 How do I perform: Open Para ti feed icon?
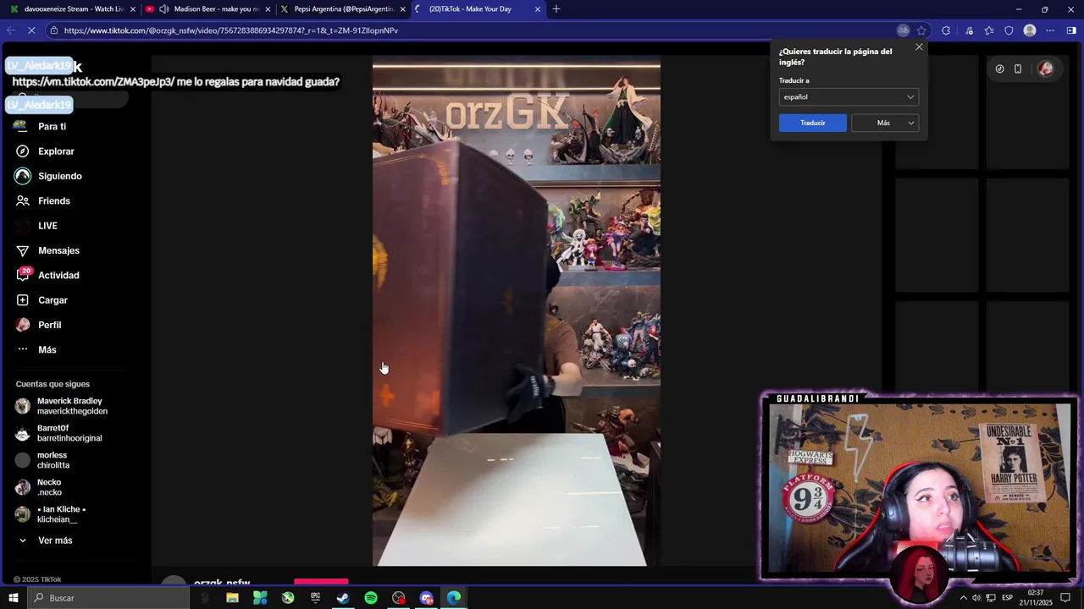coord(20,126)
